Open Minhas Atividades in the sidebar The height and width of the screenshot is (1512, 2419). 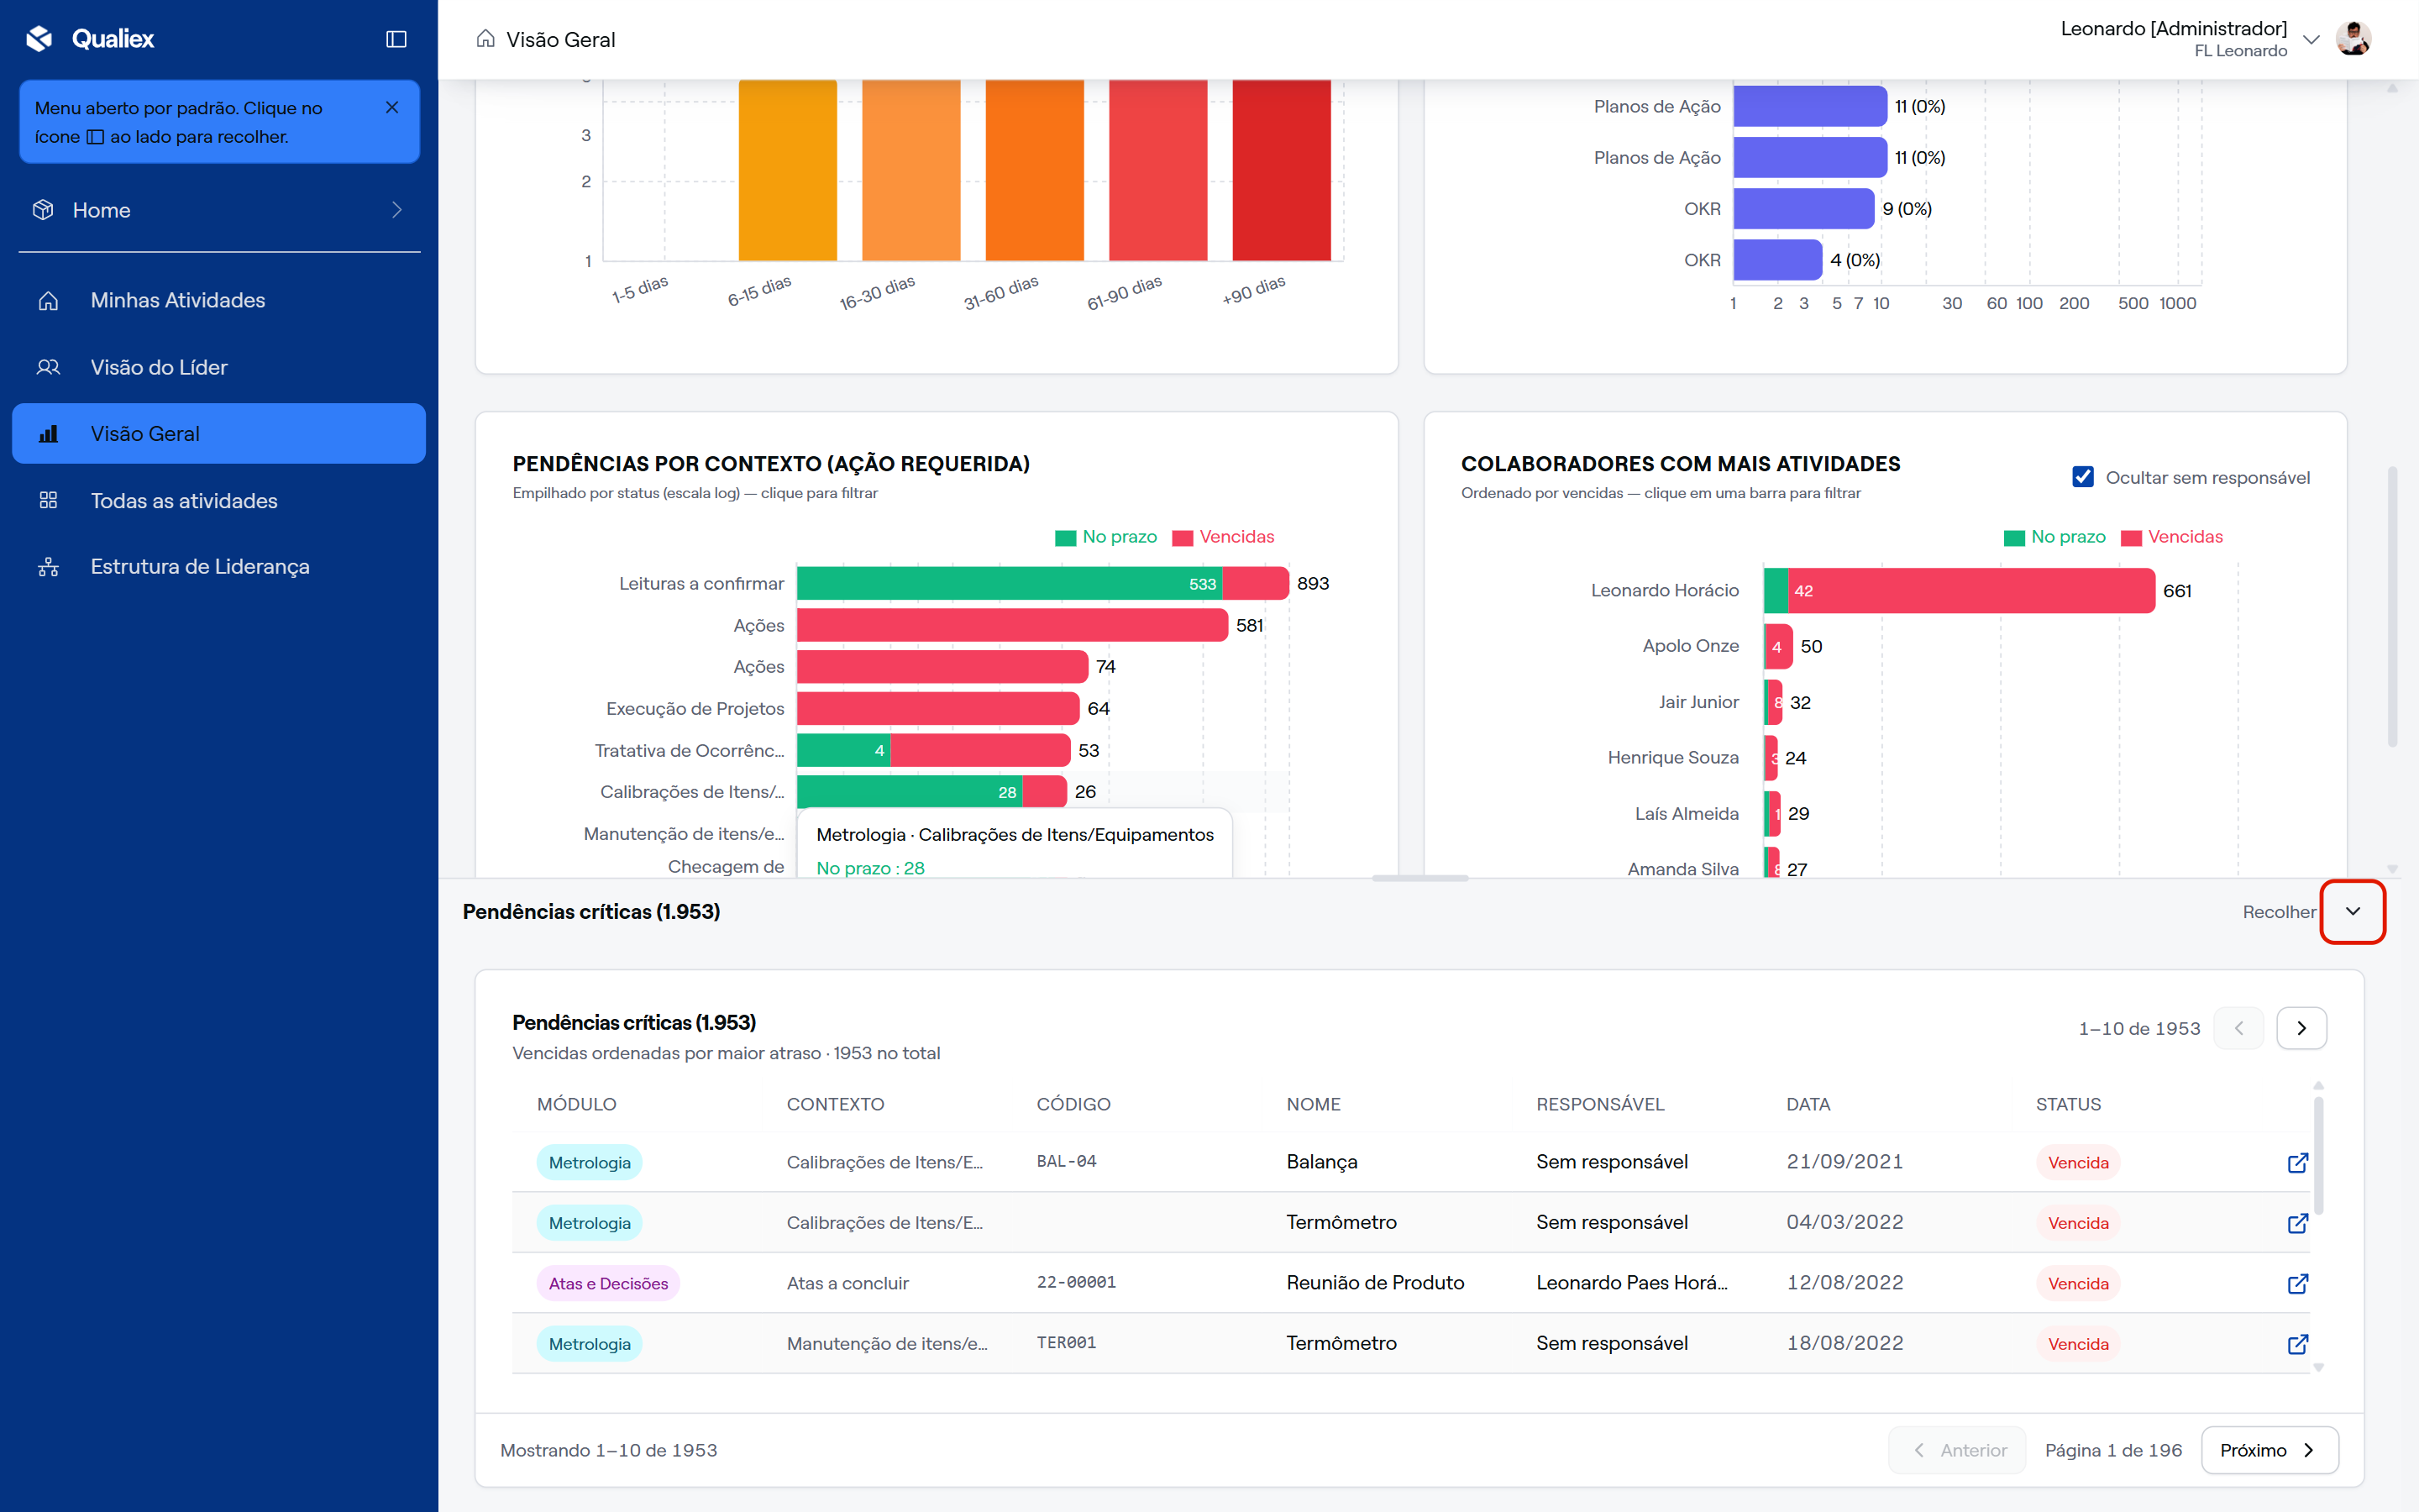(219, 300)
